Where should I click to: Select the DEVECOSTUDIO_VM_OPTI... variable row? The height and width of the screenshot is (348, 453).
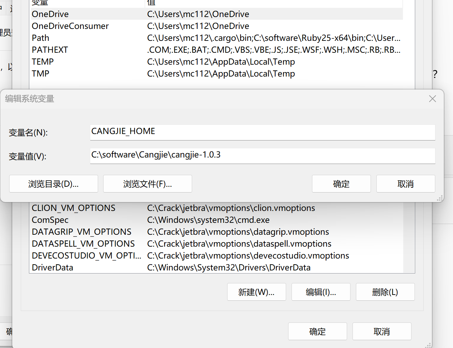tap(216, 255)
